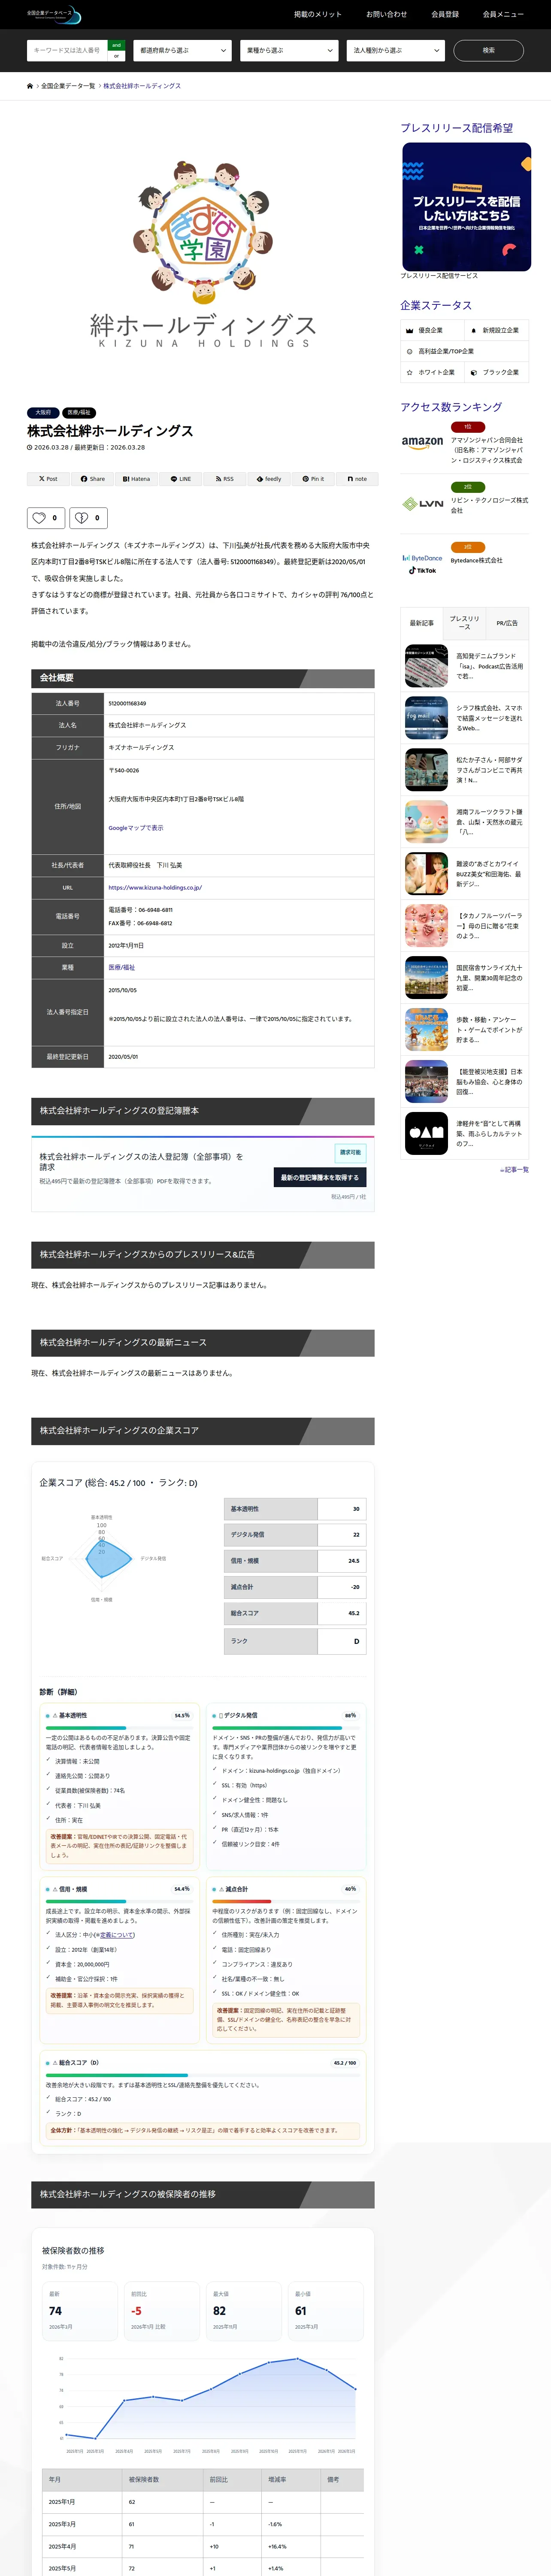Switch to the プレスリリース sidebar tab
This screenshot has height=2576, width=551.
464,623
